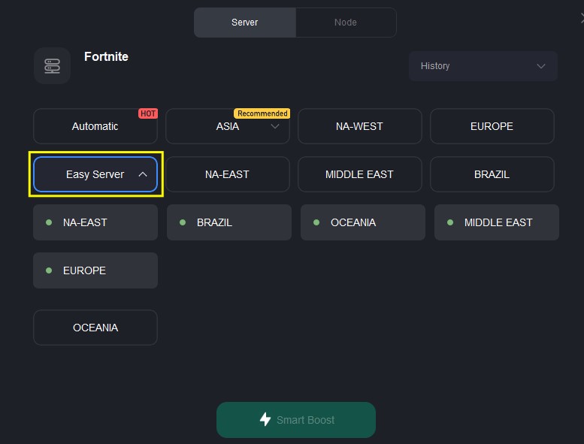Click the outlined OCEANIA button at bottom
The height and width of the screenshot is (444, 584).
(95, 328)
